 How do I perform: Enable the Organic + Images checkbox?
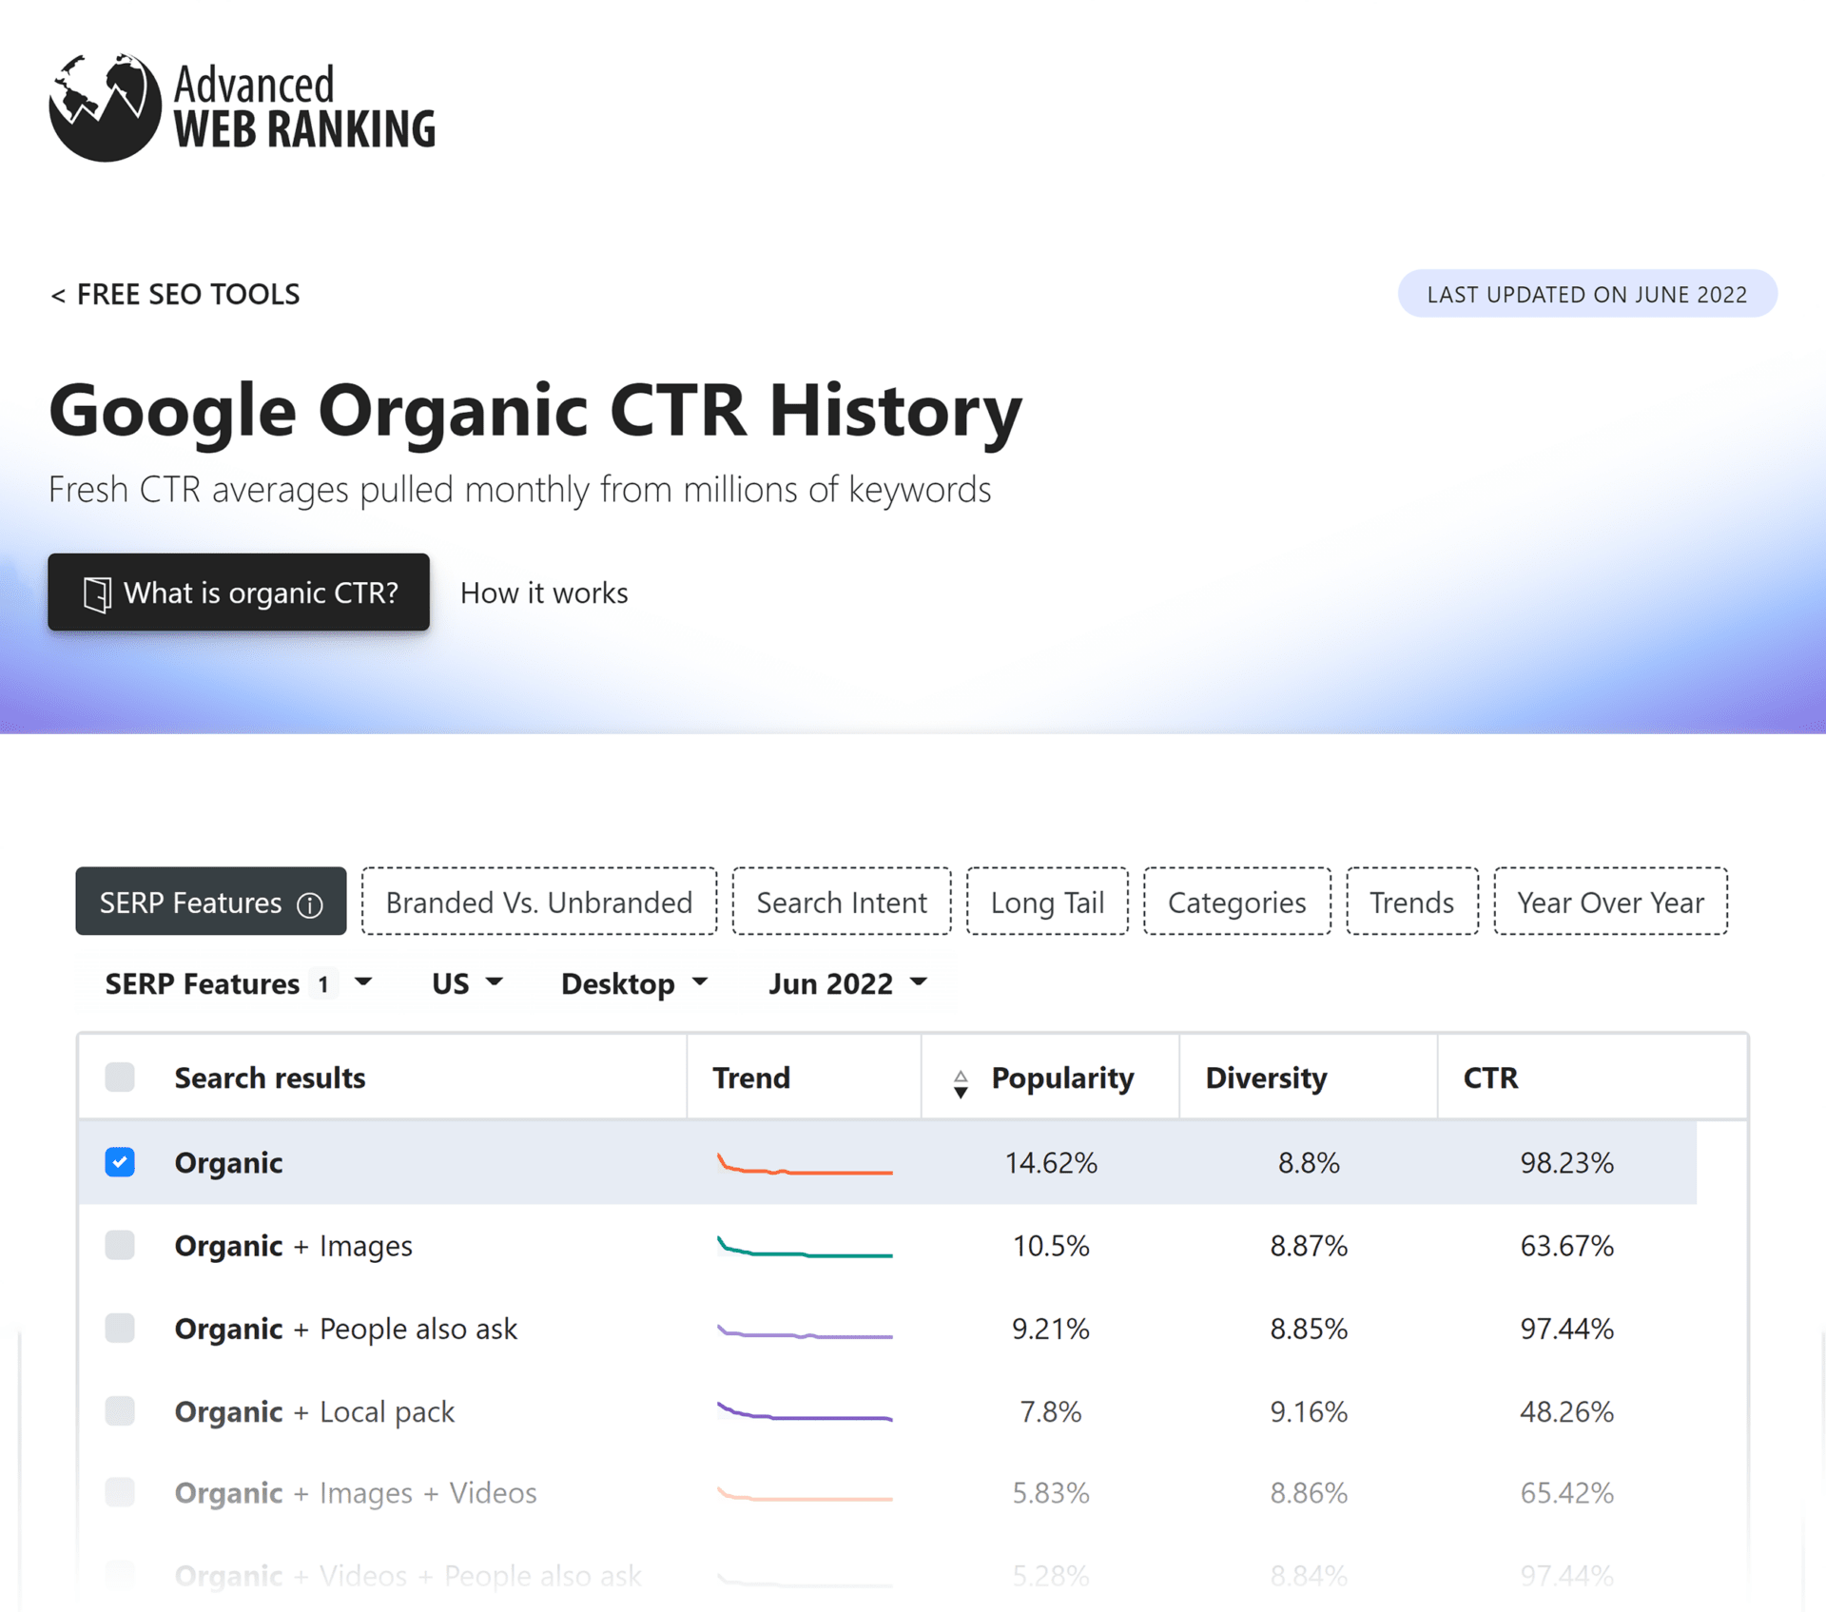click(120, 1246)
